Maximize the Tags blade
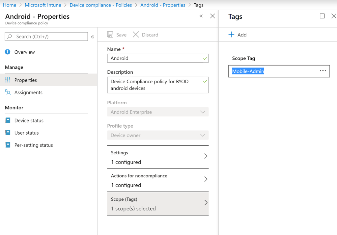This screenshot has width=337, height=235. [322, 16]
